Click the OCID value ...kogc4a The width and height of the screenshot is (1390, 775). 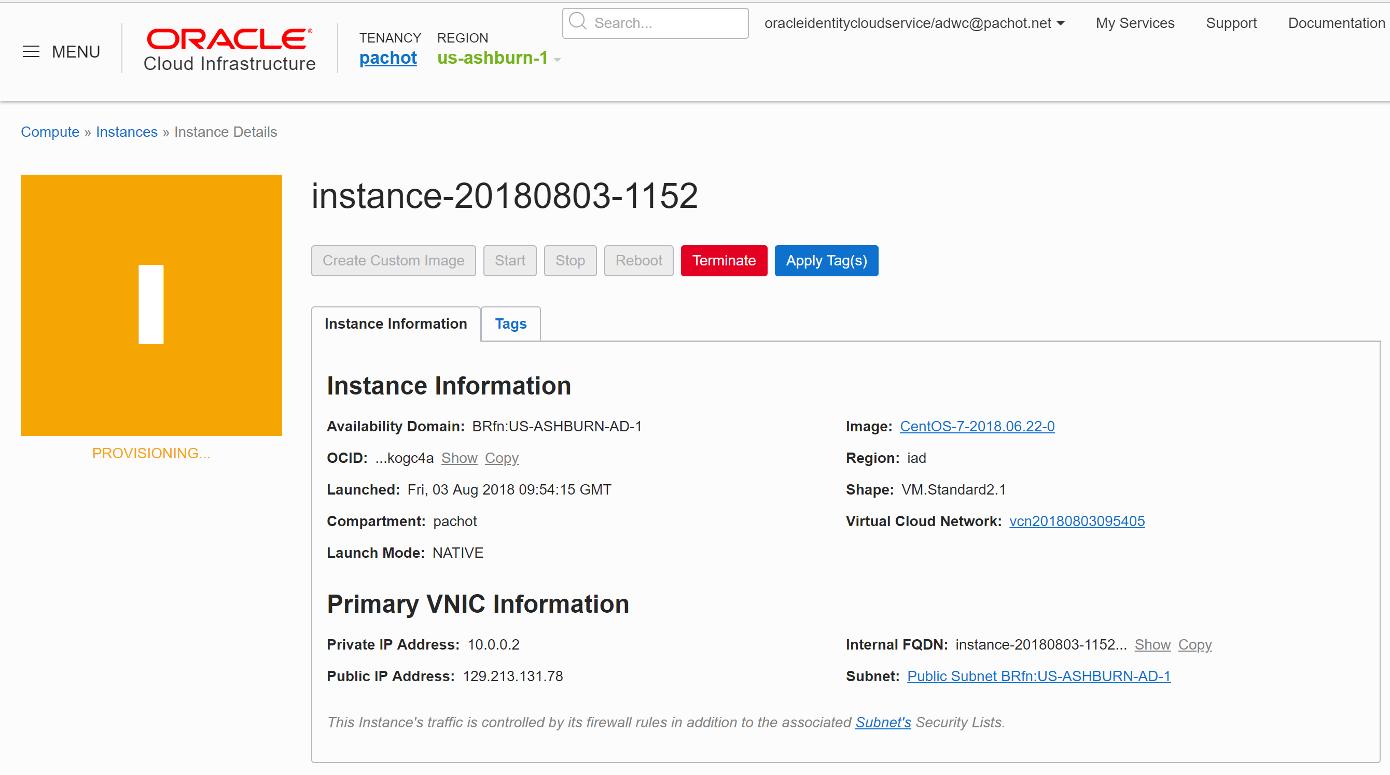coord(404,458)
